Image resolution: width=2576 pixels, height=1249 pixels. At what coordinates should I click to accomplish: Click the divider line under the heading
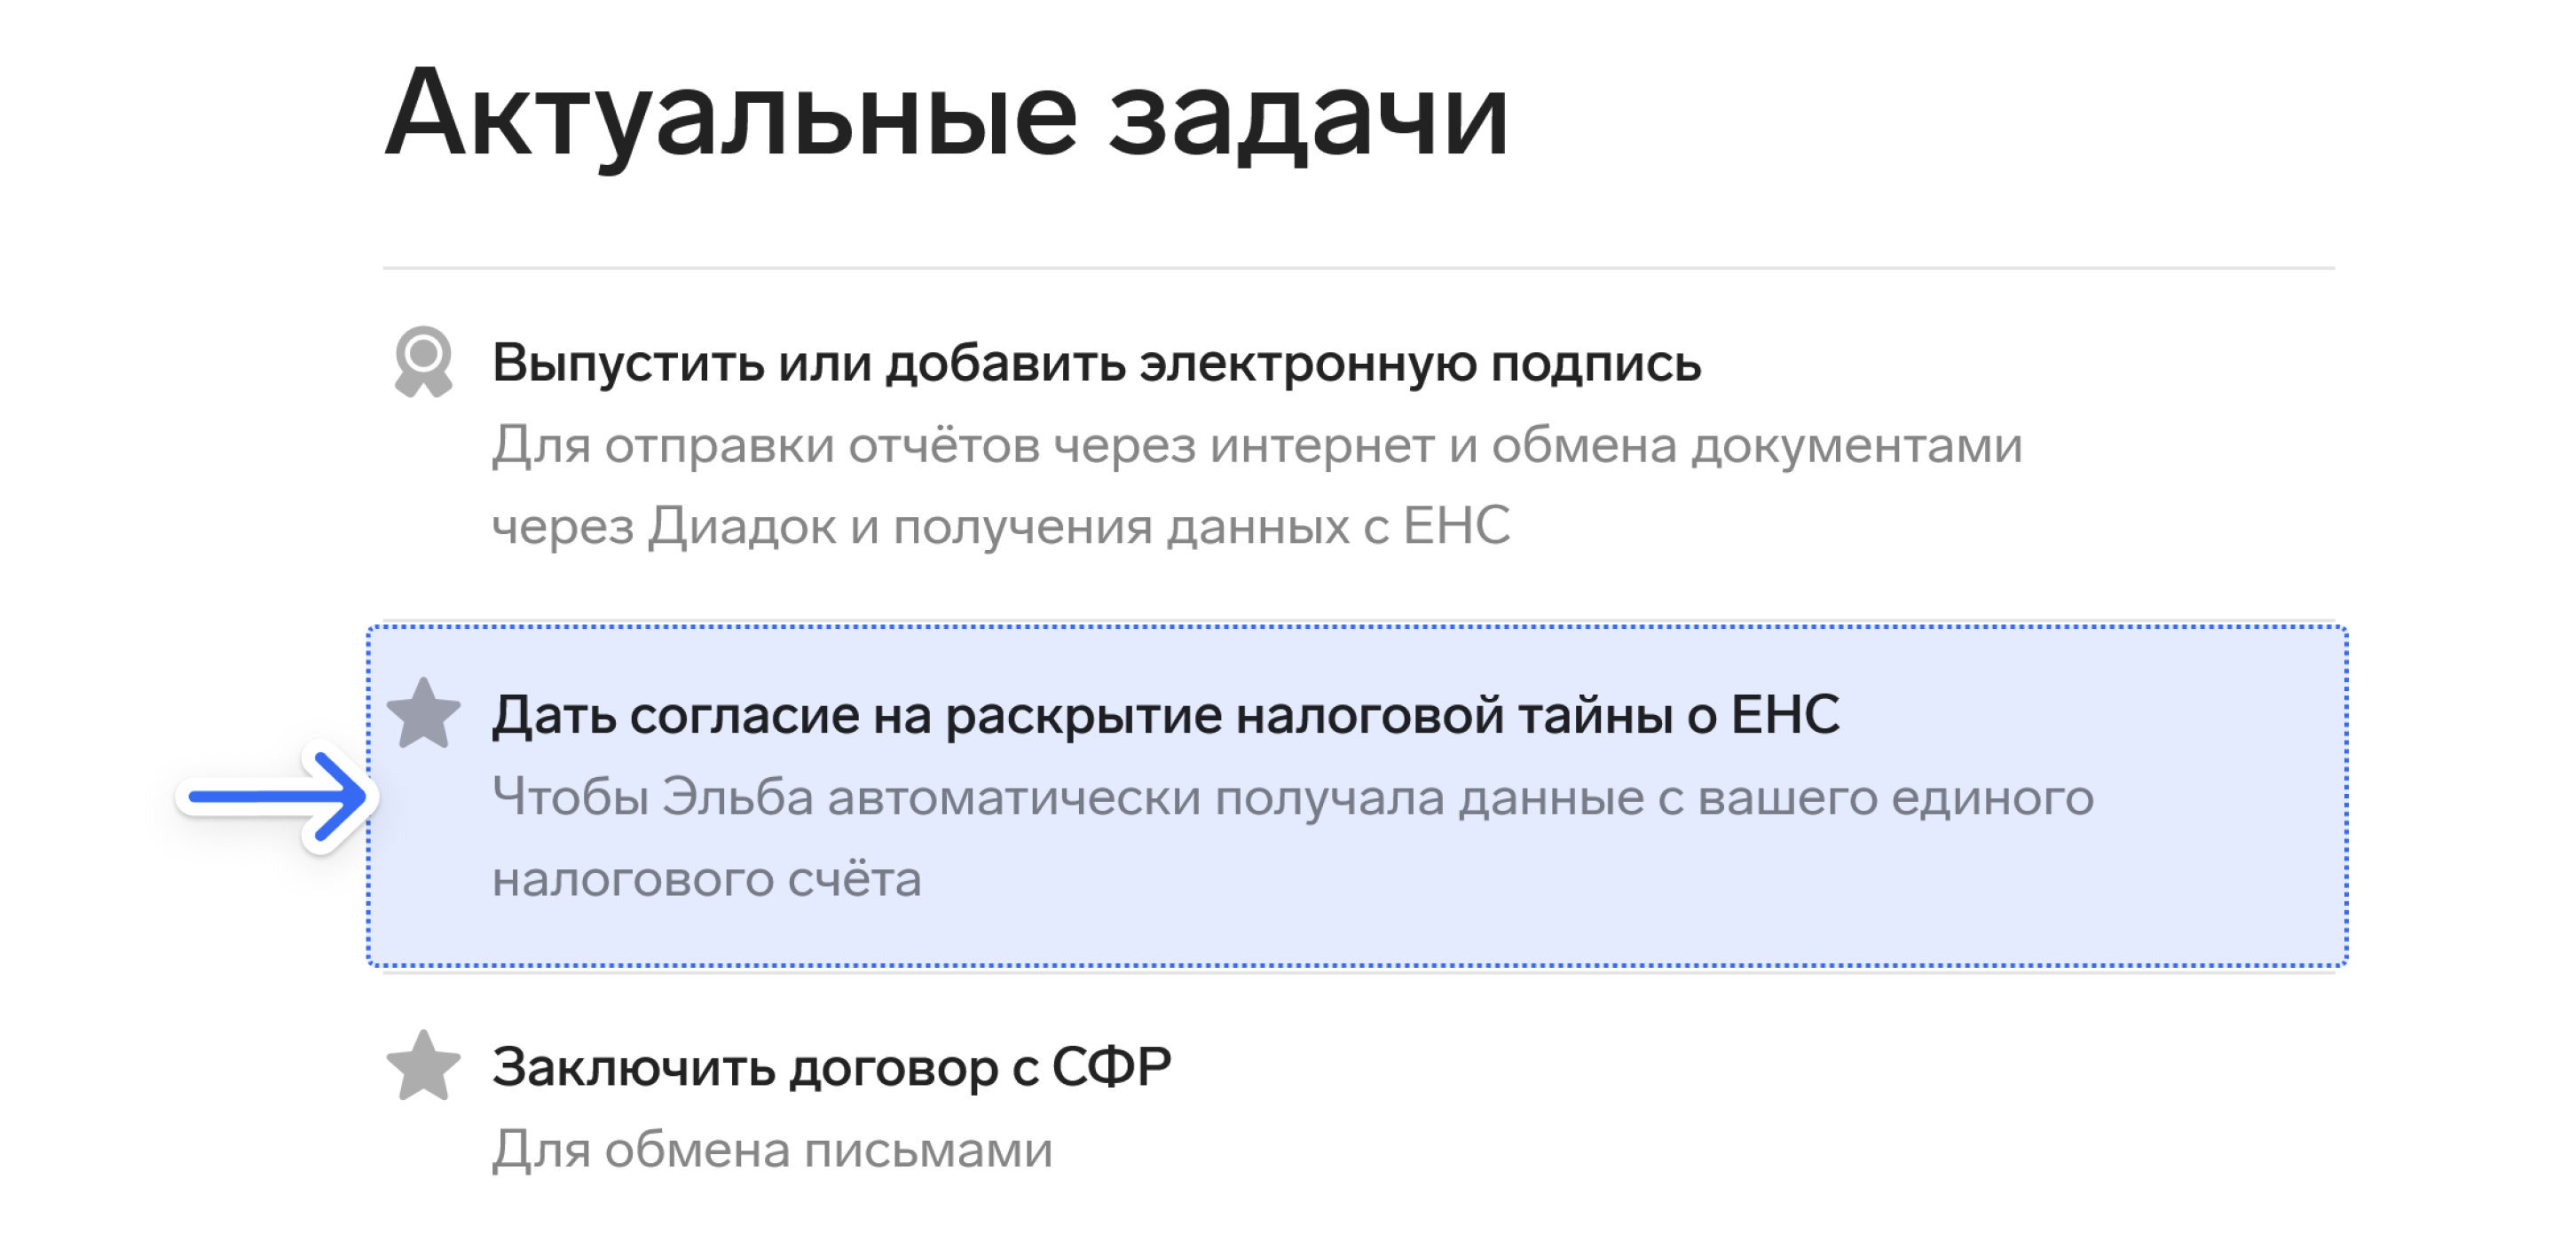1358,268
